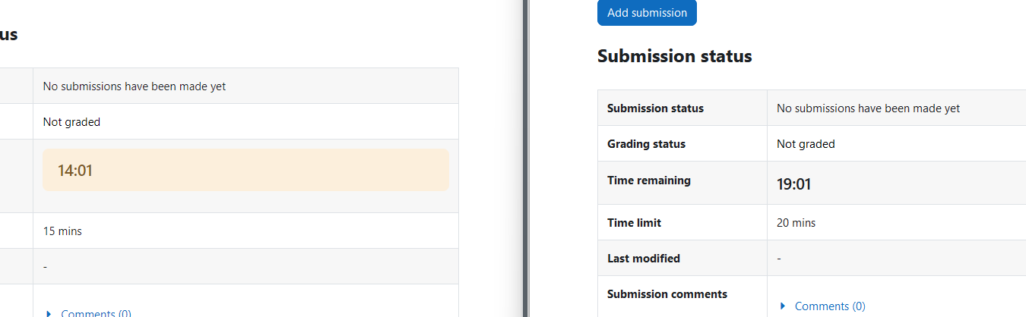Image resolution: width=1026 pixels, height=317 pixels.
Task: Click the Submission comments row label
Action: click(x=667, y=294)
